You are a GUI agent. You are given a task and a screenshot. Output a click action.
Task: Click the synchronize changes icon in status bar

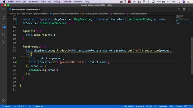15,106
